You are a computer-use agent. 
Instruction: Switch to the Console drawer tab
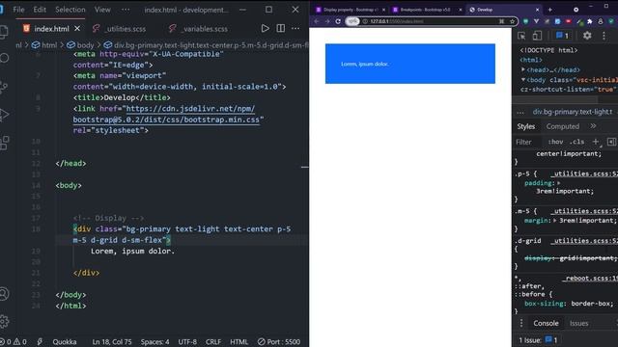coord(546,324)
